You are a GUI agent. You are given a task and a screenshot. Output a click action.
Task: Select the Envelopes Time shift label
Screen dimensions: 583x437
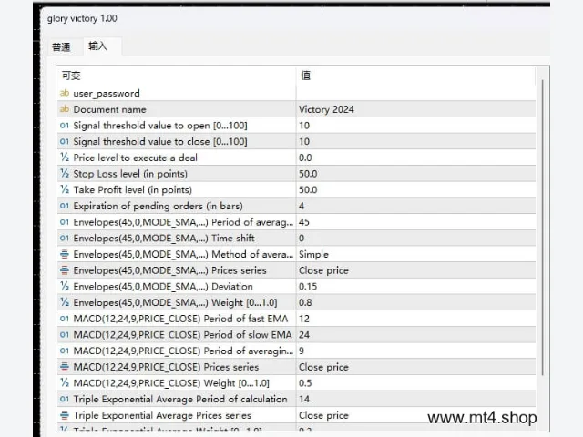point(164,239)
